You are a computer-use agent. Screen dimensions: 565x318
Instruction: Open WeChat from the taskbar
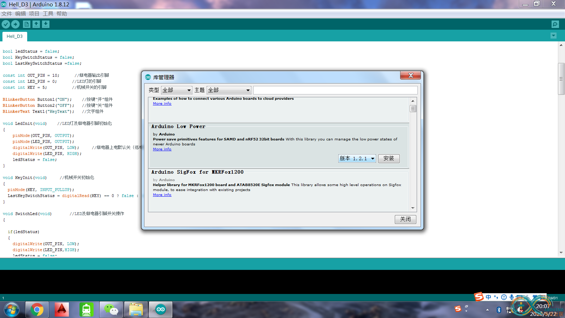111,310
